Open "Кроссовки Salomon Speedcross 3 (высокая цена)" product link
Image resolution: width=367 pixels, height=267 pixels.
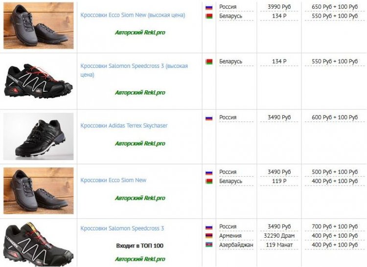pos(134,66)
